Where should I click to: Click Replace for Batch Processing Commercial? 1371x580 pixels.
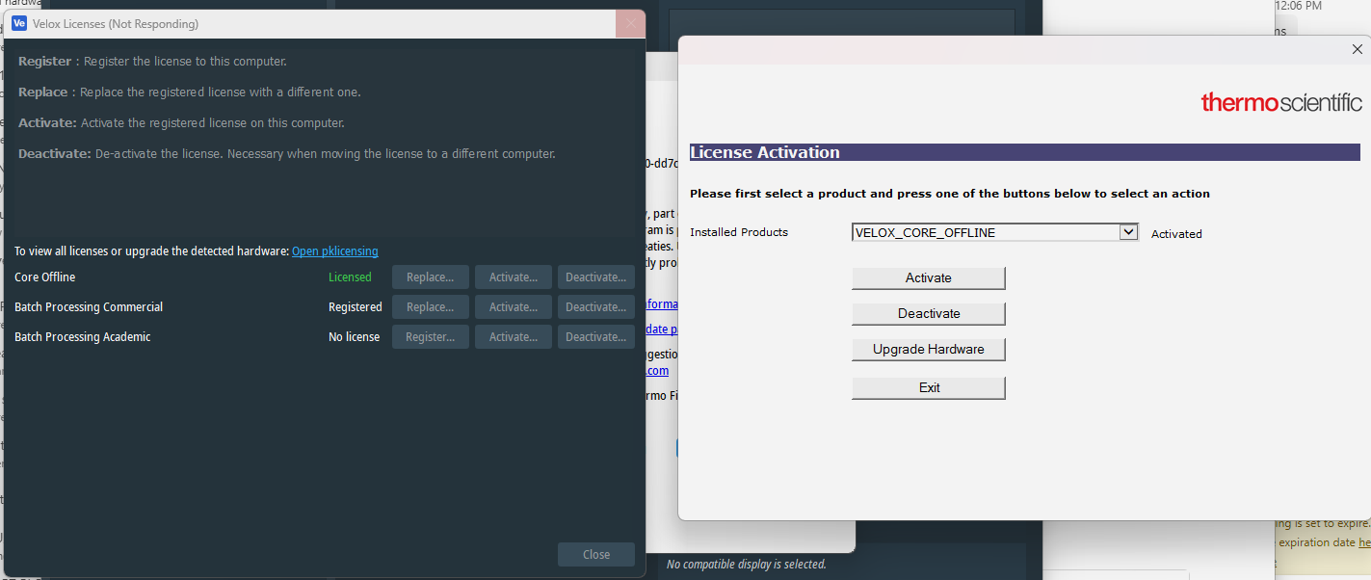point(430,307)
